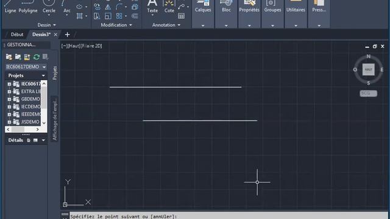
Task: Open the Affichage de l'empl... vertical tab
Action: point(55,119)
